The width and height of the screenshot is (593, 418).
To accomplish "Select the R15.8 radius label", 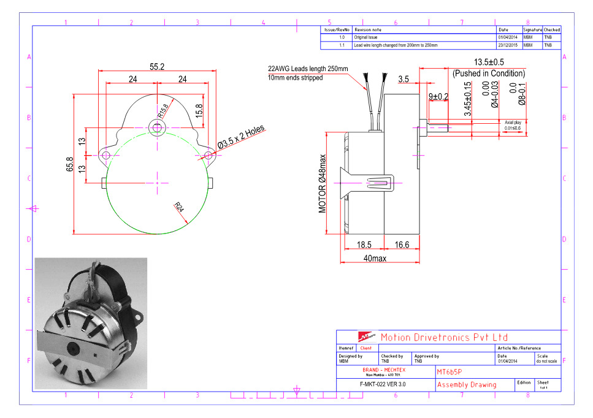I will [163, 111].
